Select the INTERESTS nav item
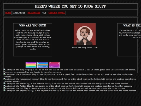The image size is (141, 106). pos(19,13)
